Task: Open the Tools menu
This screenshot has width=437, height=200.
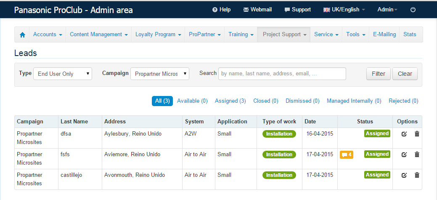Action: pyautogui.click(x=356, y=35)
